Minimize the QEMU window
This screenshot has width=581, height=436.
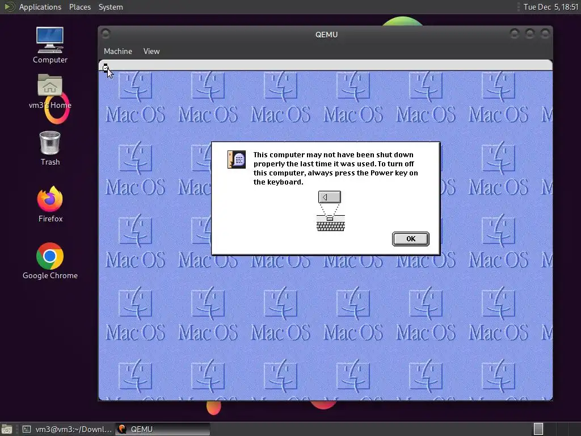(514, 33)
